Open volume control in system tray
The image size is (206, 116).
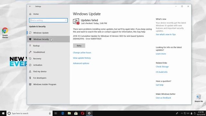point(188,113)
